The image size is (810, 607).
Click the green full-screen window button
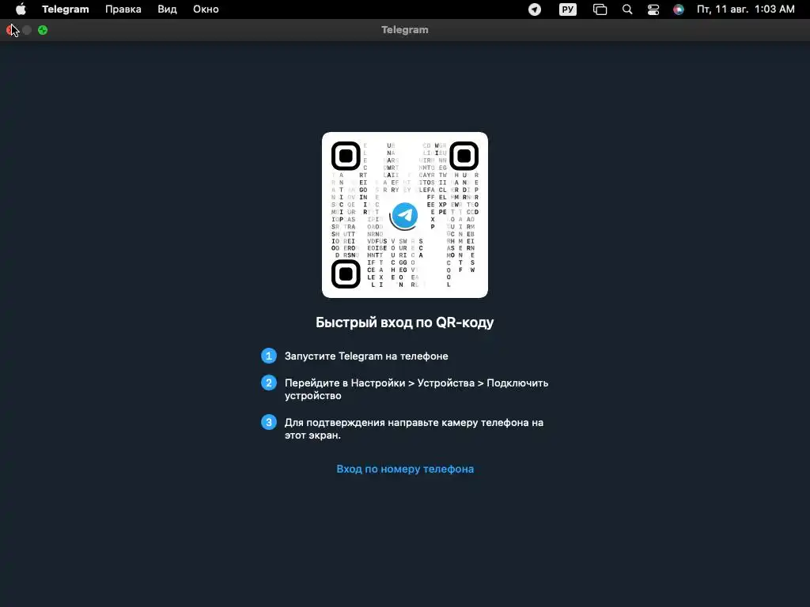[x=43, y=30]
